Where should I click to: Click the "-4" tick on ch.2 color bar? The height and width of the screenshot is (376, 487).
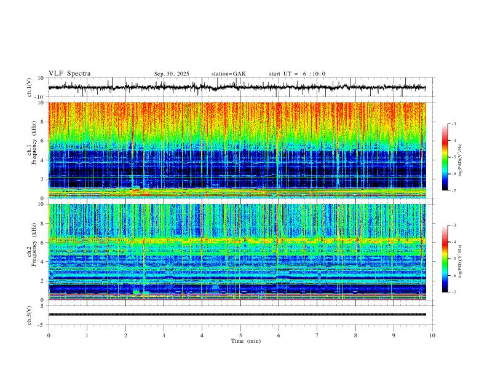tap(453, 241)
